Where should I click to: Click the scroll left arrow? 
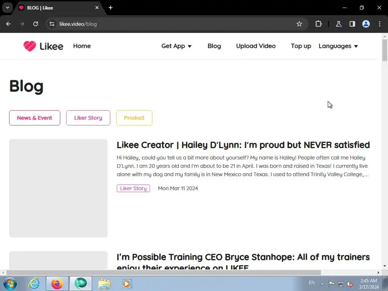(x=3, y=273)
